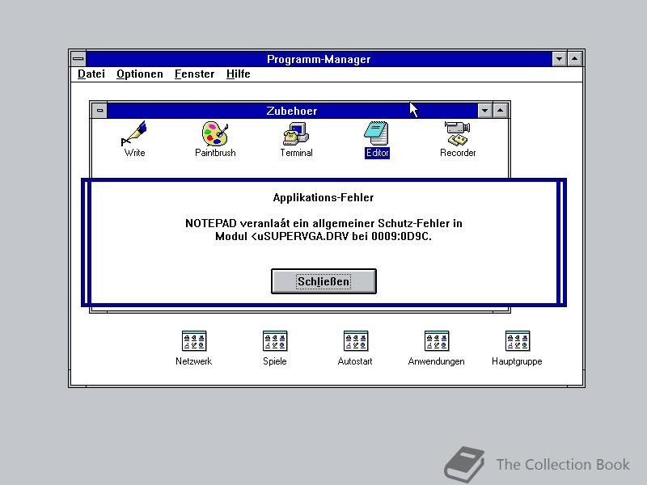
Task: Select the Recorder camera icon
Action: 457,133
